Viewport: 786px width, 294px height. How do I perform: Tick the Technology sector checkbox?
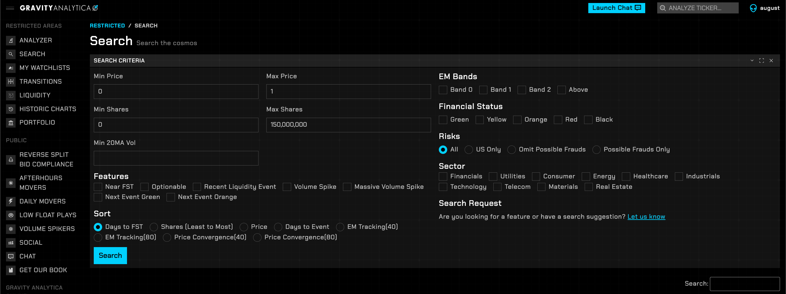click(x=443, y=187)
